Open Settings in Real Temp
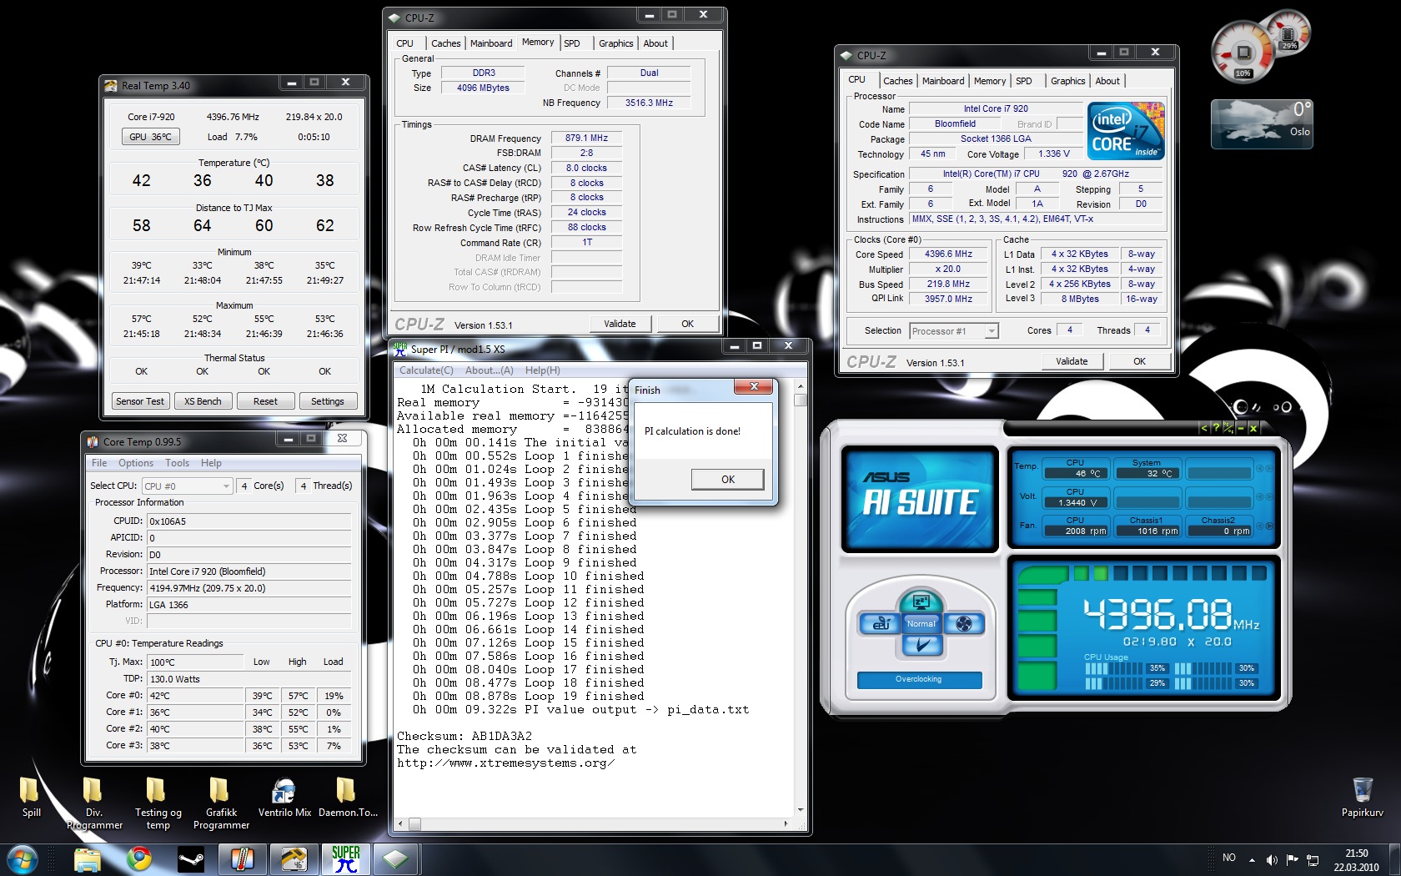Viewport: 1401px width, 876px height. coord(328,401)
